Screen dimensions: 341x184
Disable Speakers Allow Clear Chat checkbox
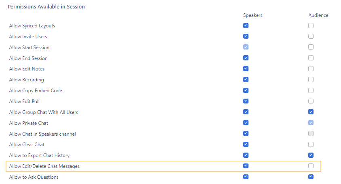pos(246,144)
